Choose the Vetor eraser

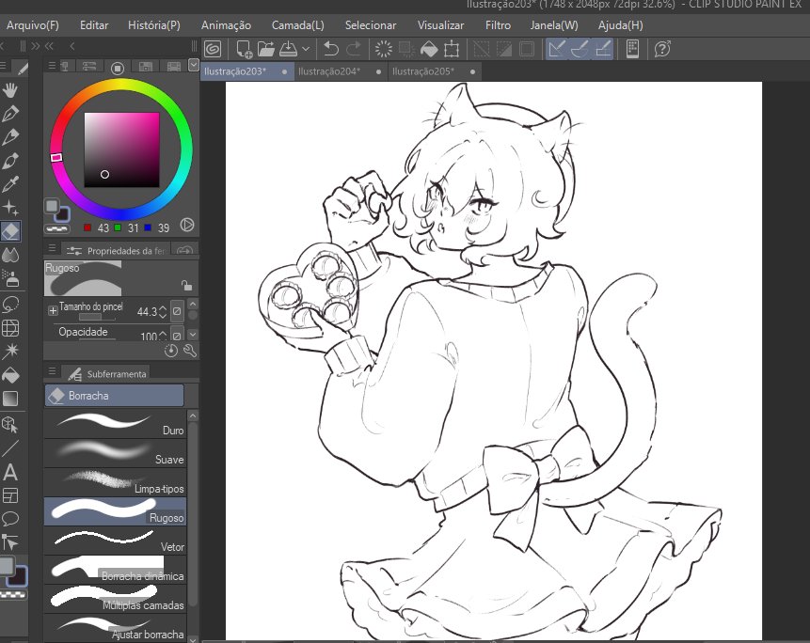[x=115, y=541]
